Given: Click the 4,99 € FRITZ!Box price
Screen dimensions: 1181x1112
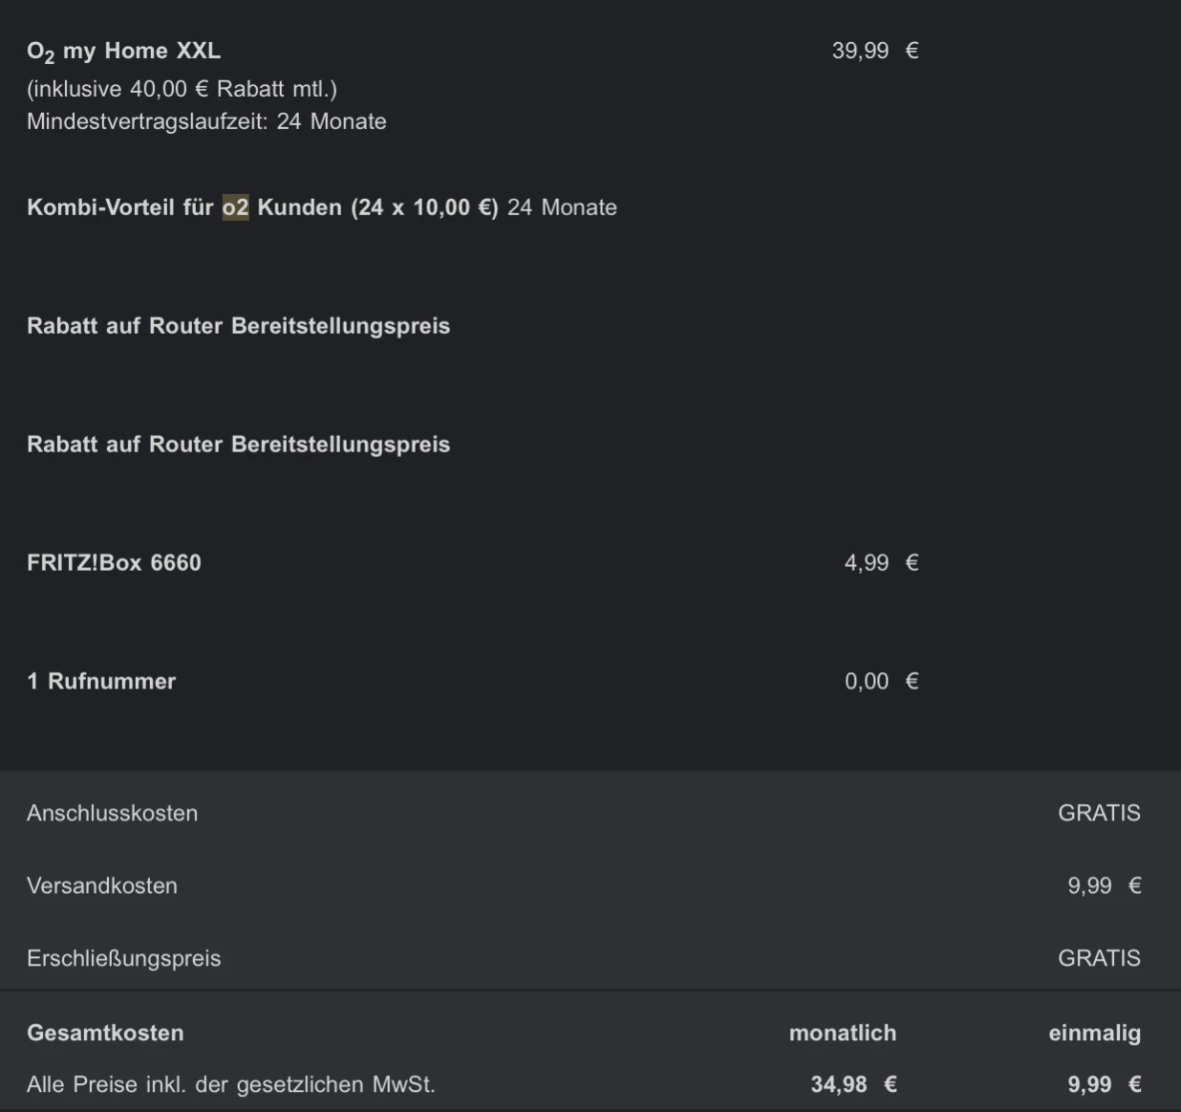Looking at the screenshot, I should point(880,563).
